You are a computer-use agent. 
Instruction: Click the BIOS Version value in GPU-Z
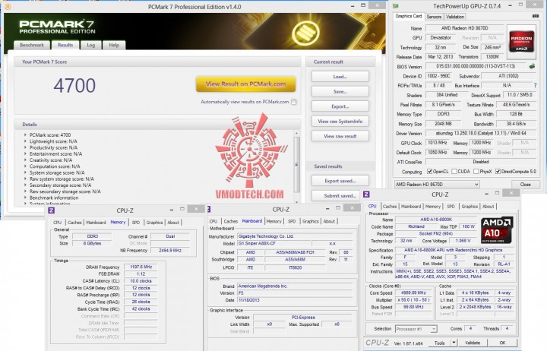(476, 66)
